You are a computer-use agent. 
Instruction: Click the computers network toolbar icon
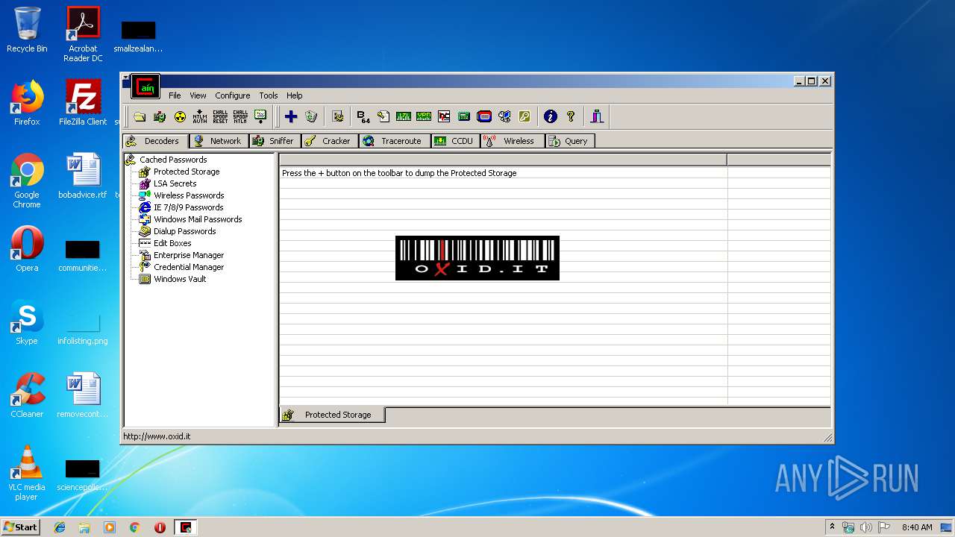click(x=504, y=116)
